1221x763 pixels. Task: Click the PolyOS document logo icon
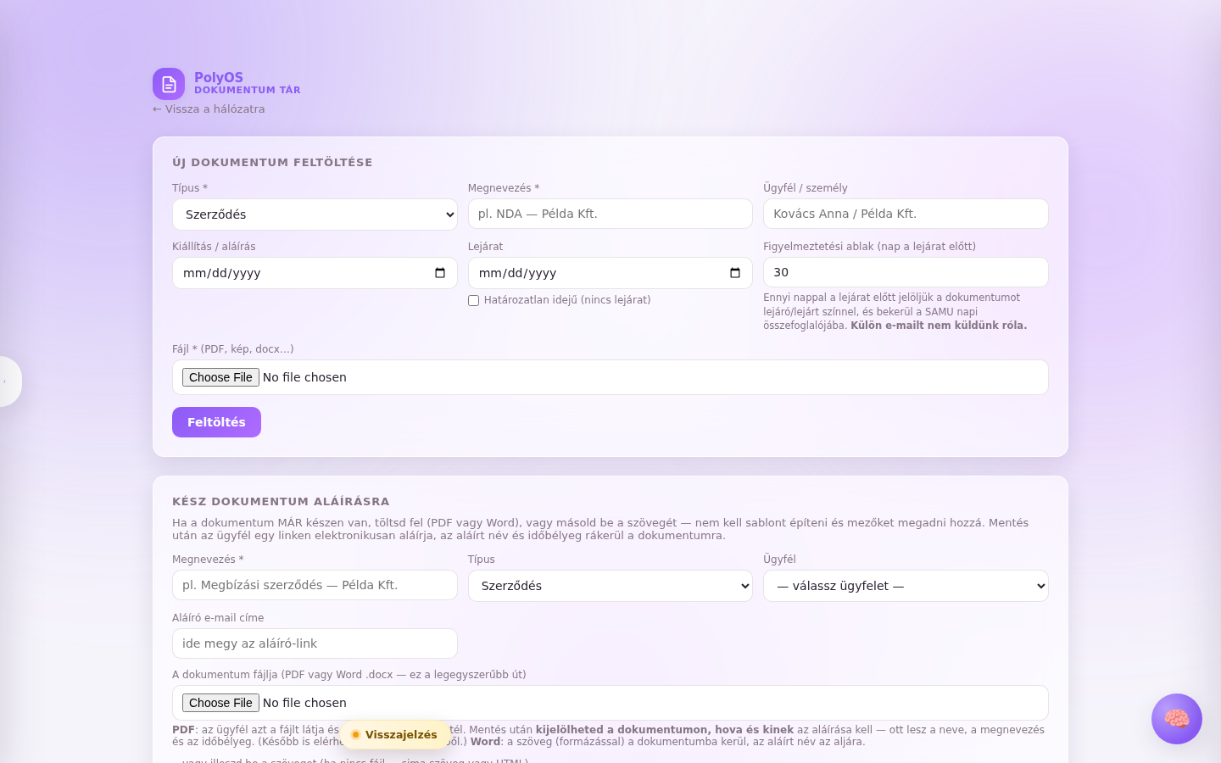pyautogui.click(x=169, y=84)
